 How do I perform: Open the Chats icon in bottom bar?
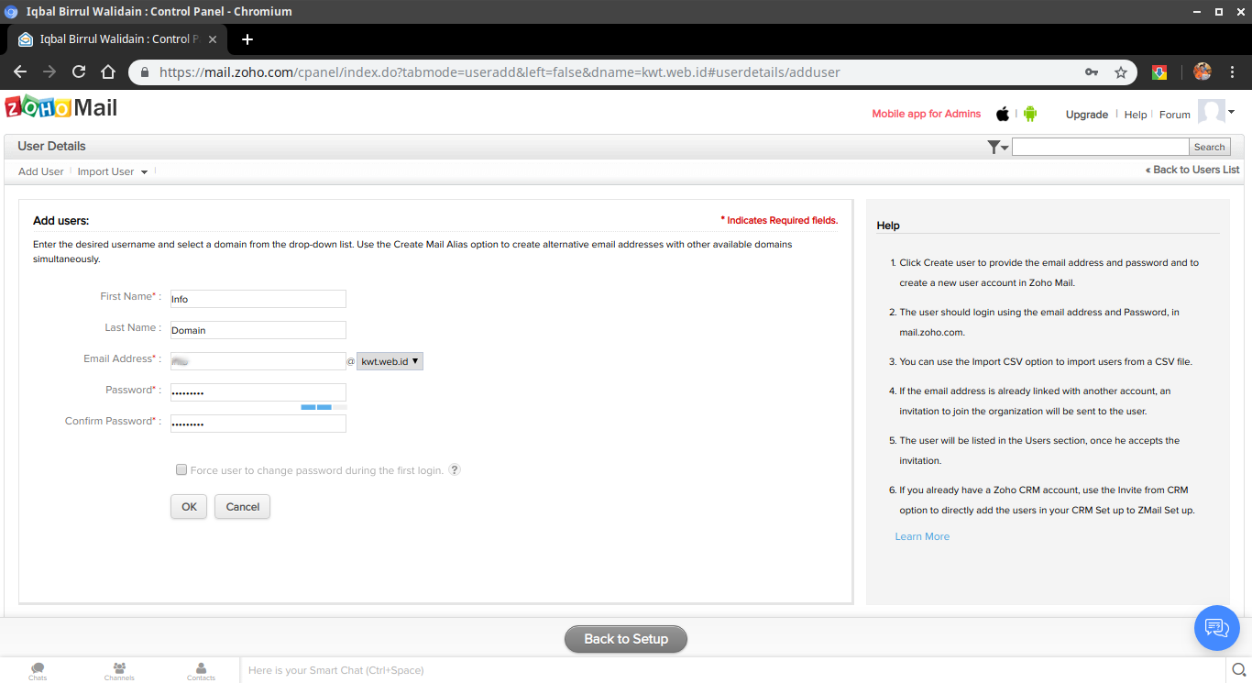point(38,670)
